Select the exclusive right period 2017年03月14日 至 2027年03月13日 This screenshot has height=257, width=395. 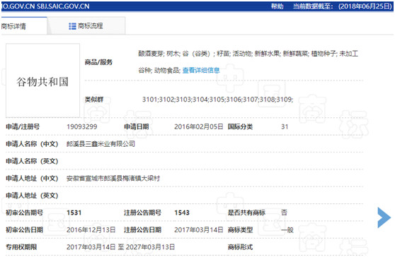[120, 247]
